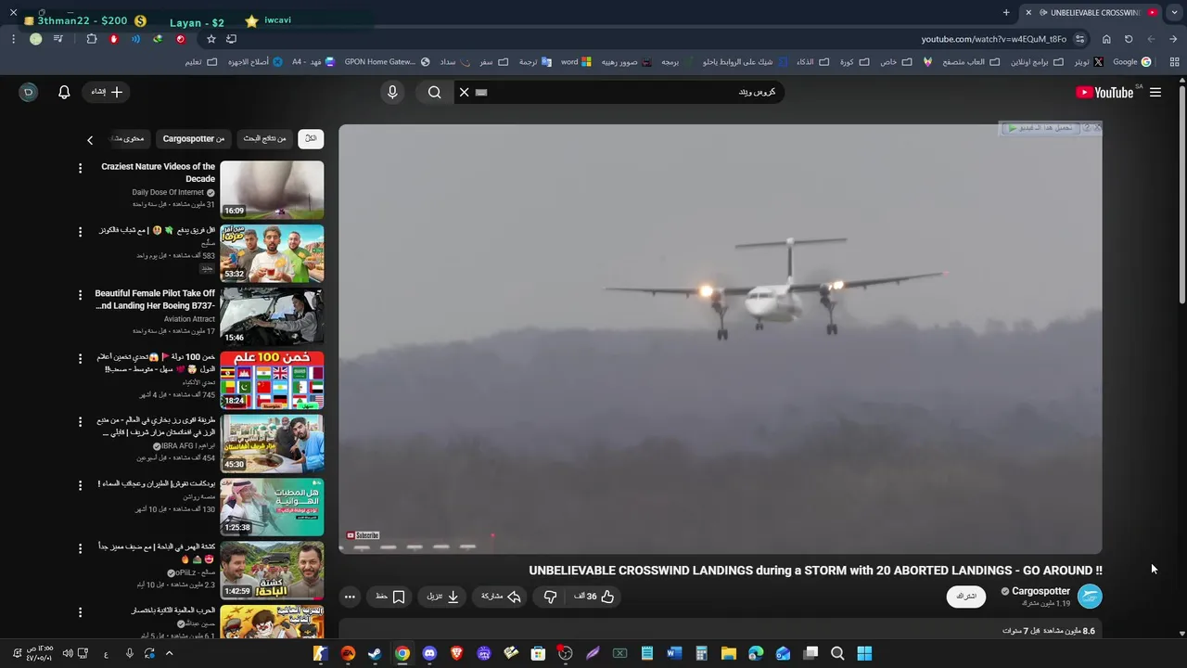
Task: Reload the page in browser
Action: (x=1129, y=39)
